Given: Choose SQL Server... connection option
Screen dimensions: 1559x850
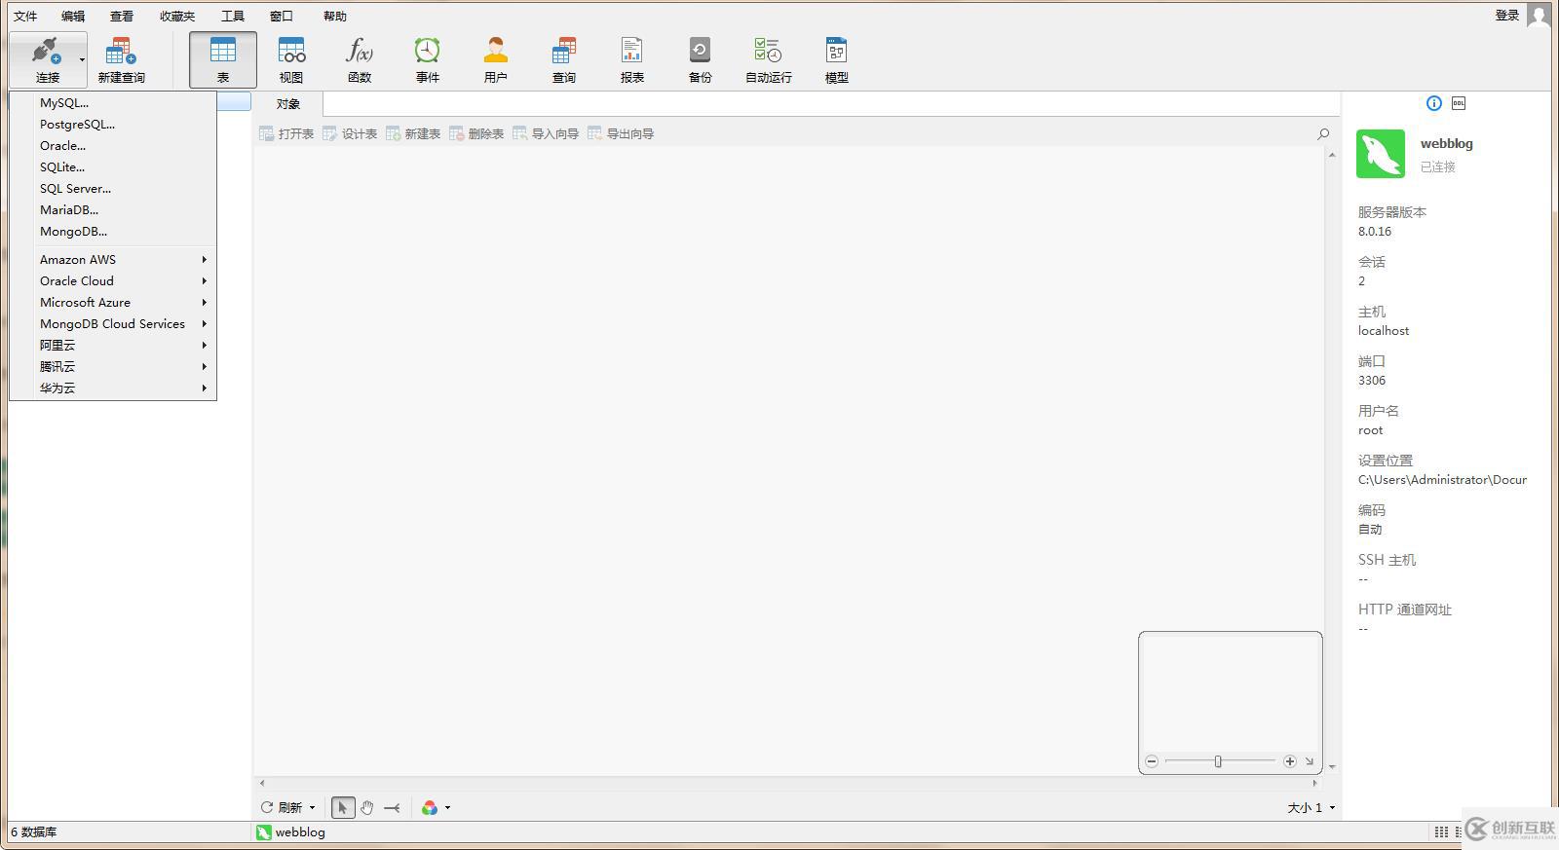Looking at the screenshot, I should pyautogui.click(x=113, y=188).
